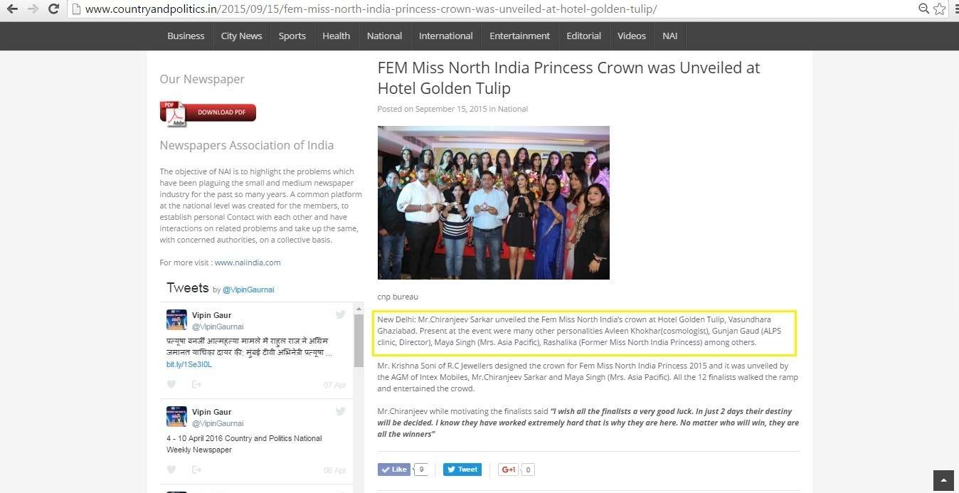959x493 pixels.
Task: Bookmark this page with the star icon
Action: coord(941,9)
